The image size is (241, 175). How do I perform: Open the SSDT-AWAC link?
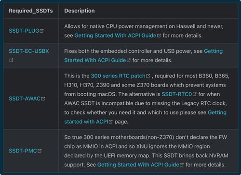[25, 99]
